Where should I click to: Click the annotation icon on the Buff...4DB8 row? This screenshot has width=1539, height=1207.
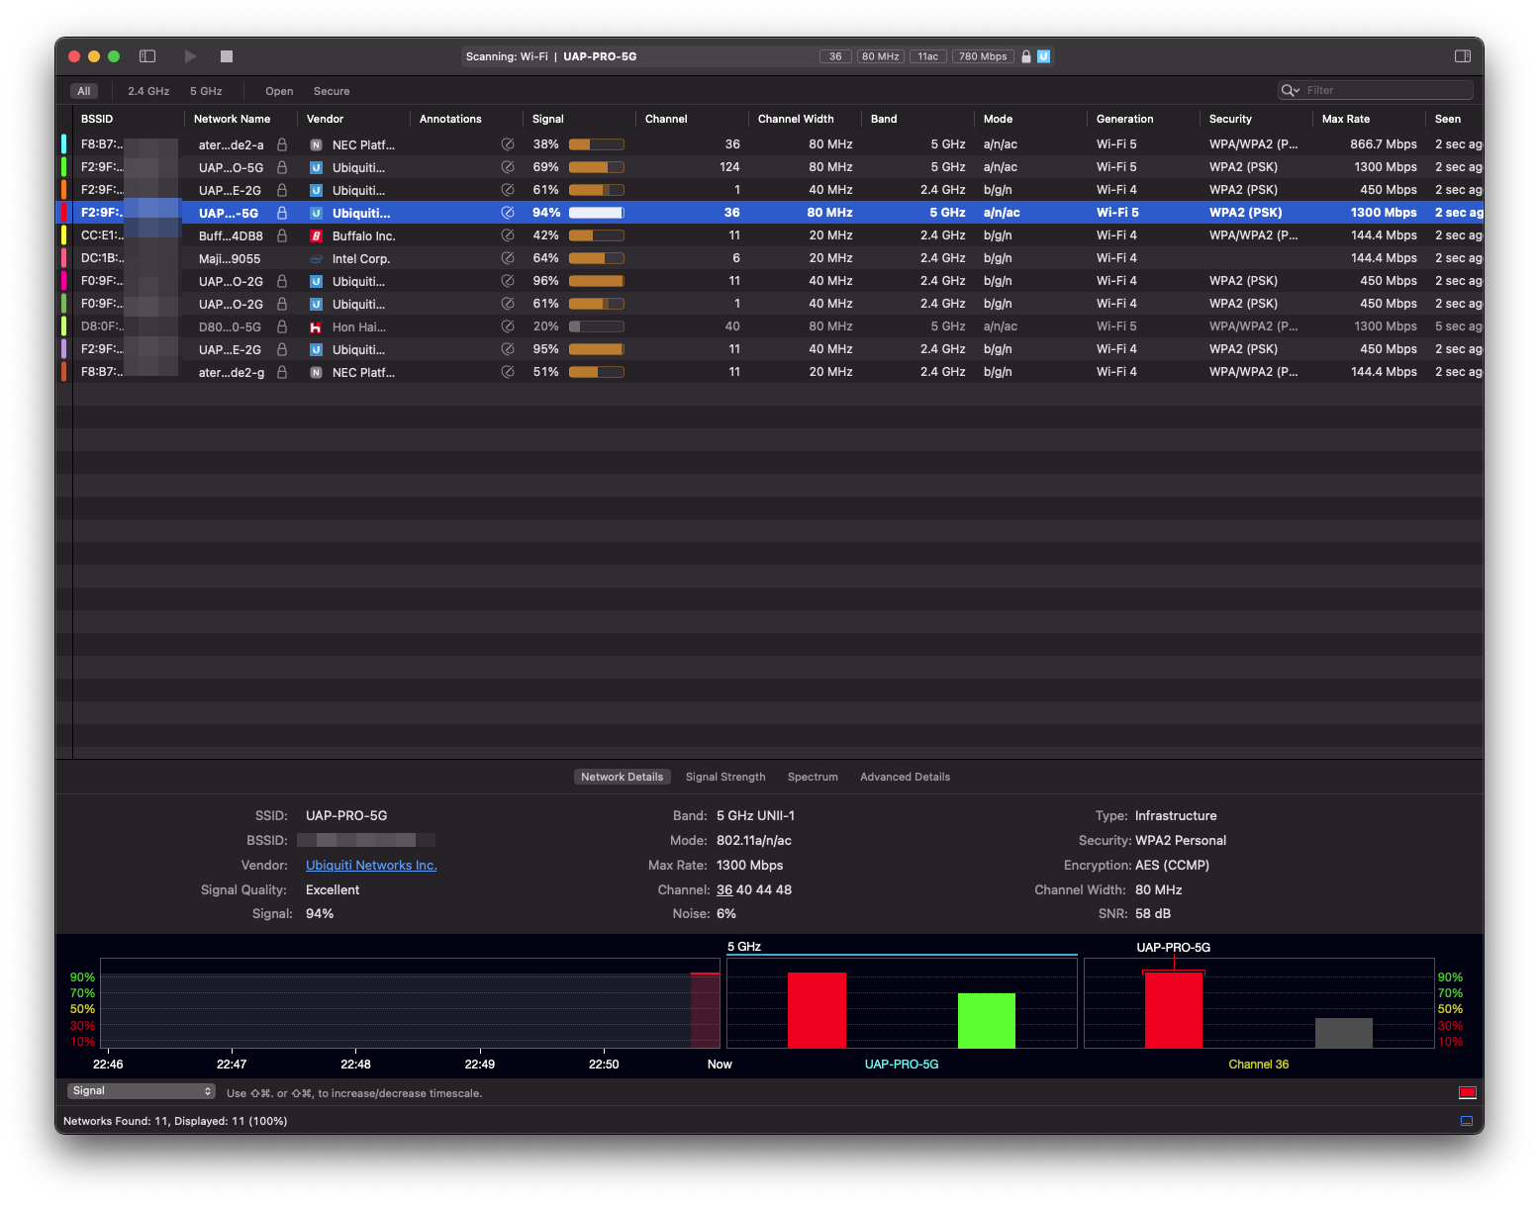(x=508, y=235)
